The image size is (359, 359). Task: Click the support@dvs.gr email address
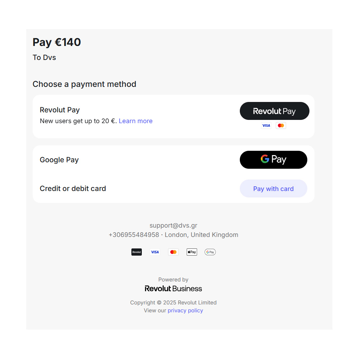[x=173, y=225]
